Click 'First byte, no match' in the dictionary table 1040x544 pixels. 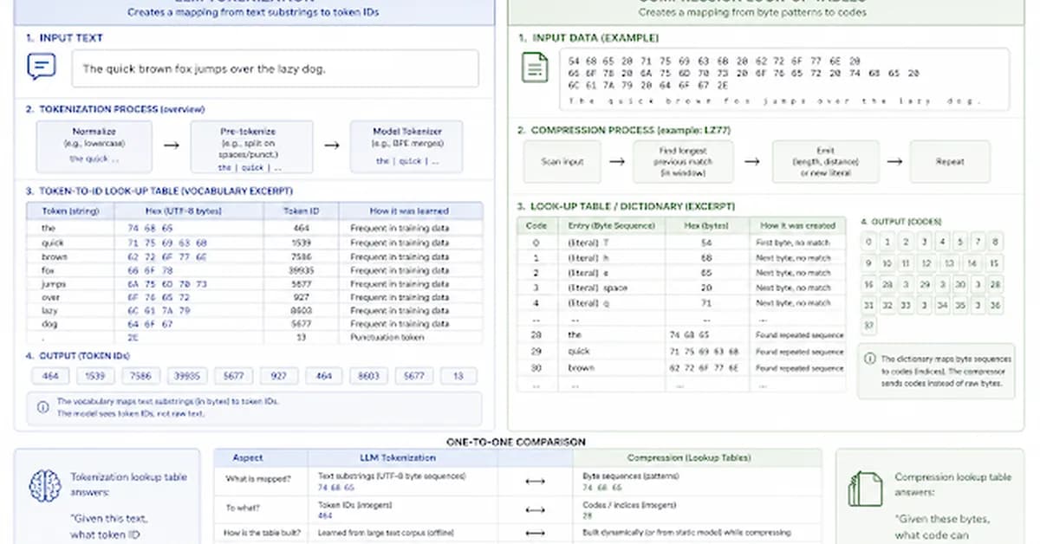click(x=792, y=243)
